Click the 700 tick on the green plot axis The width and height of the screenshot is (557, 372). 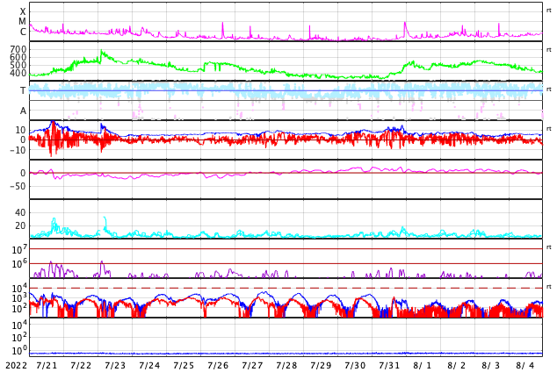(x=18, y=49)
